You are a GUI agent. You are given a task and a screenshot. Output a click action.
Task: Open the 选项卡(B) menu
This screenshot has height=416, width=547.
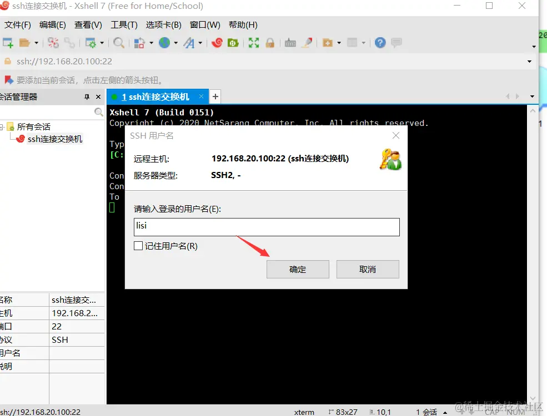(x=164, y=25)
